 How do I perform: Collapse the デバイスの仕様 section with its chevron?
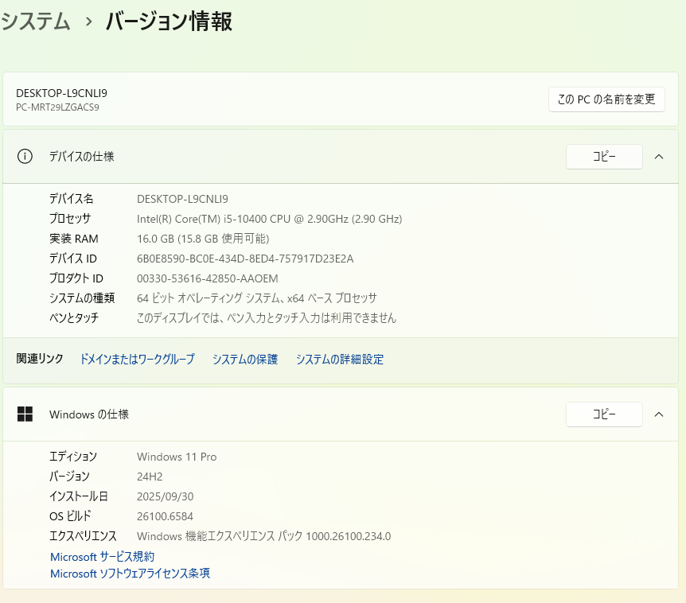click(659, 157)
